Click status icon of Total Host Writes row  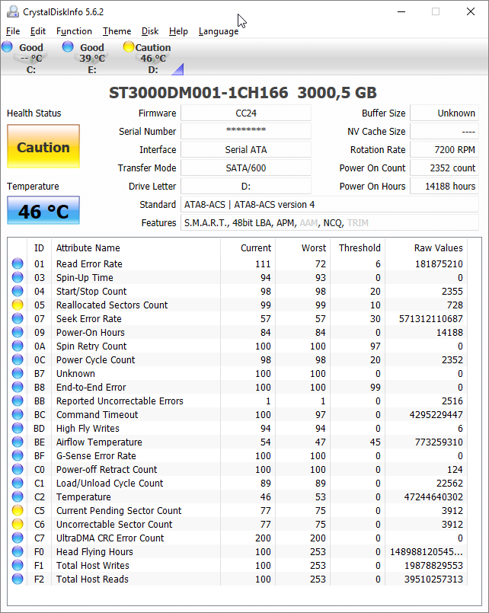click(18, 565)
